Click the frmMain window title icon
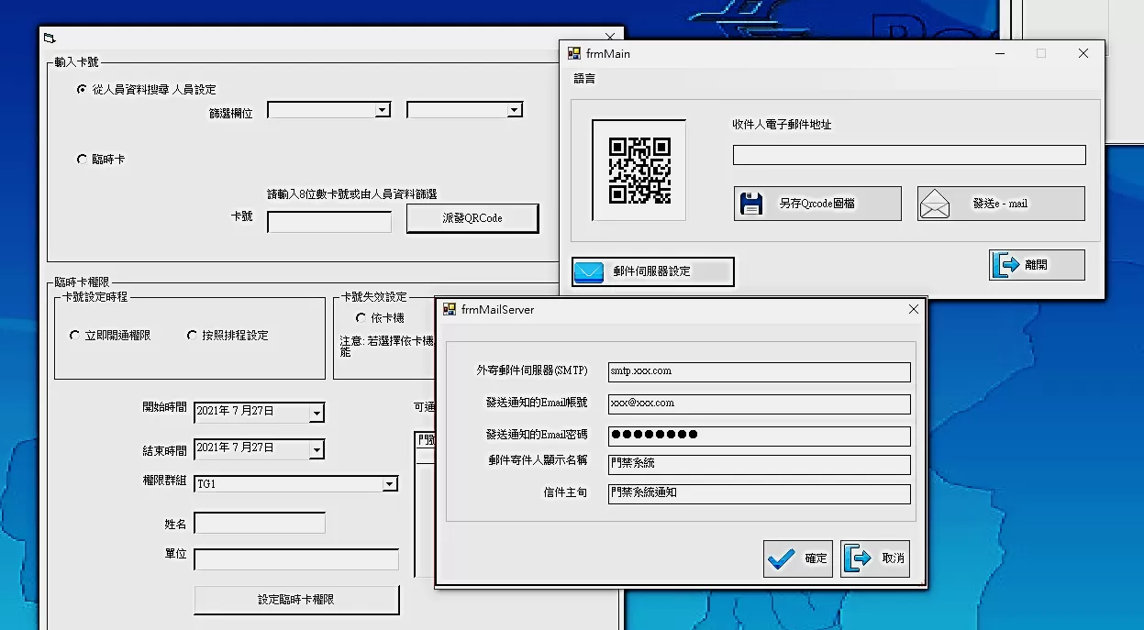The width and height of the screenshot is (1144, 630). click(x=574, y=54)
